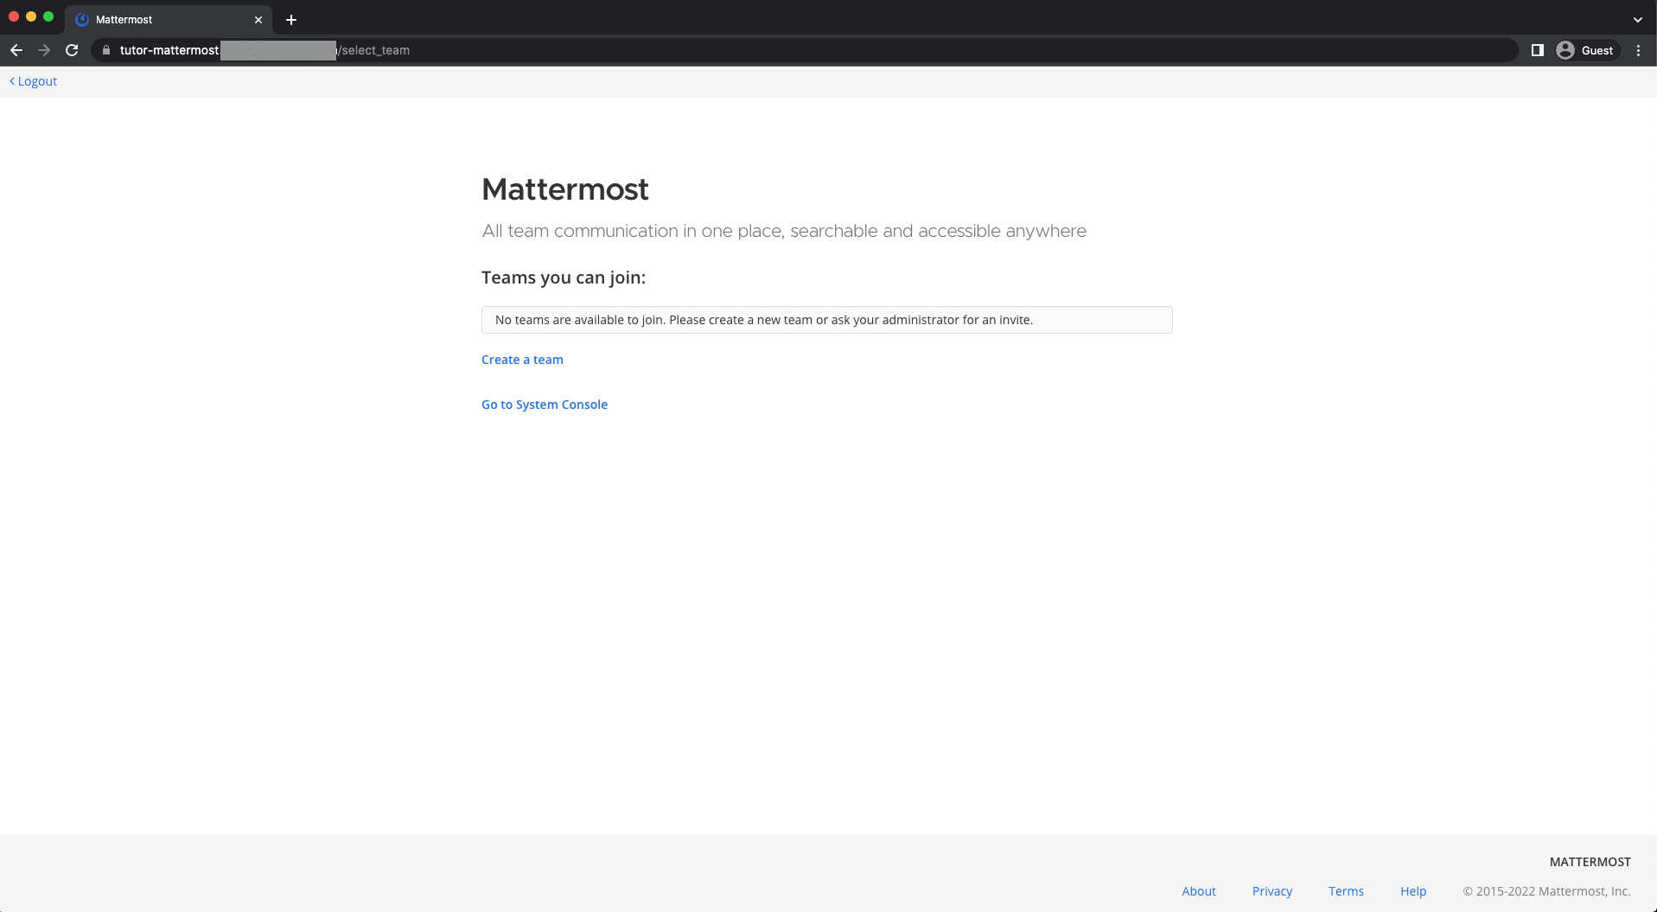Click the yellow macOS minimize button
Viewport: 1657px width, 912px height.
[x=31, y=16]
